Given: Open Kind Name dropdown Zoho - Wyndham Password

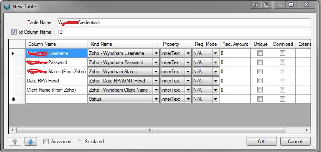Looking at the screenshot, I should pyautogui.click(x=156, y=62).
